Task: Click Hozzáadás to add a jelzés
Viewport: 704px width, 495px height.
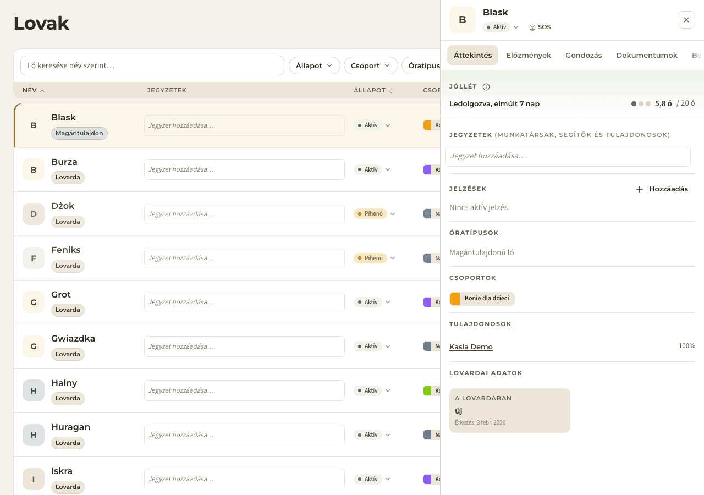Action: [662, 189]
